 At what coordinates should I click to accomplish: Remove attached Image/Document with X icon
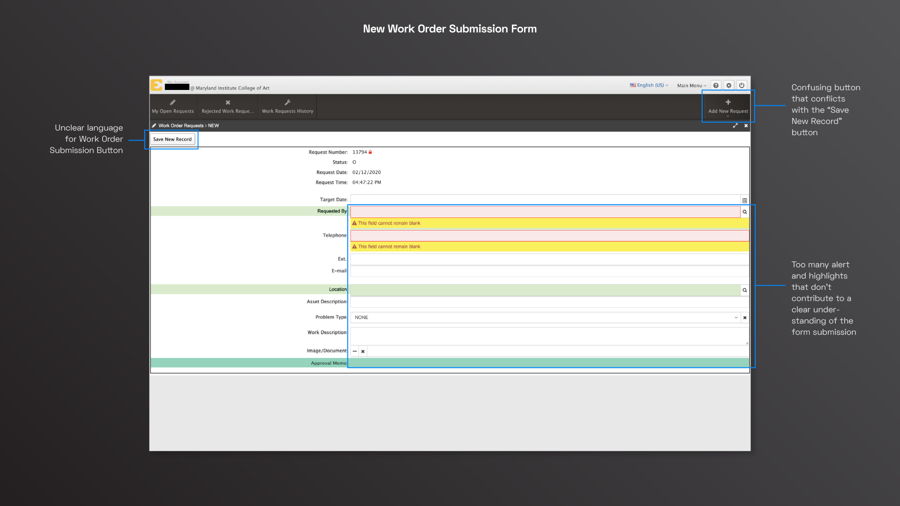click(x=363, y=351)
